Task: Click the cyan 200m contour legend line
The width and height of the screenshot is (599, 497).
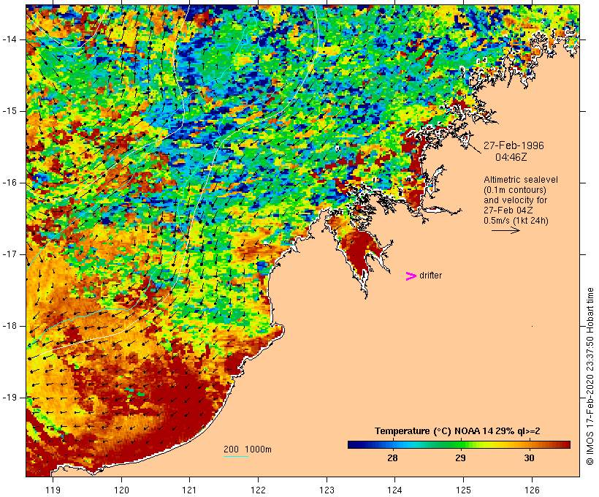Action: pyautogui.click(x=236, y=456)
